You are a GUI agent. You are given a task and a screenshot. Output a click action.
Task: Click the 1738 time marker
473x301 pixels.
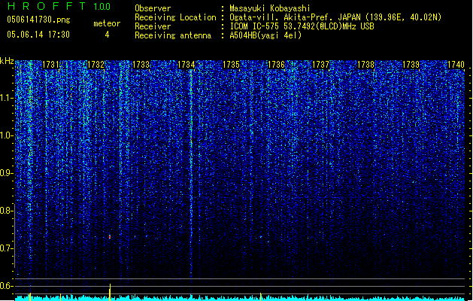tap(365, 65)
